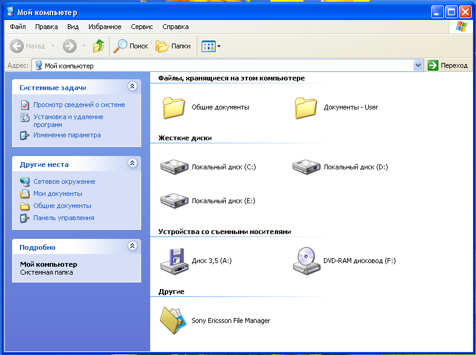Click change setting icon in sidebar
This screenshot has width=476, height=355.
point(25,135)
